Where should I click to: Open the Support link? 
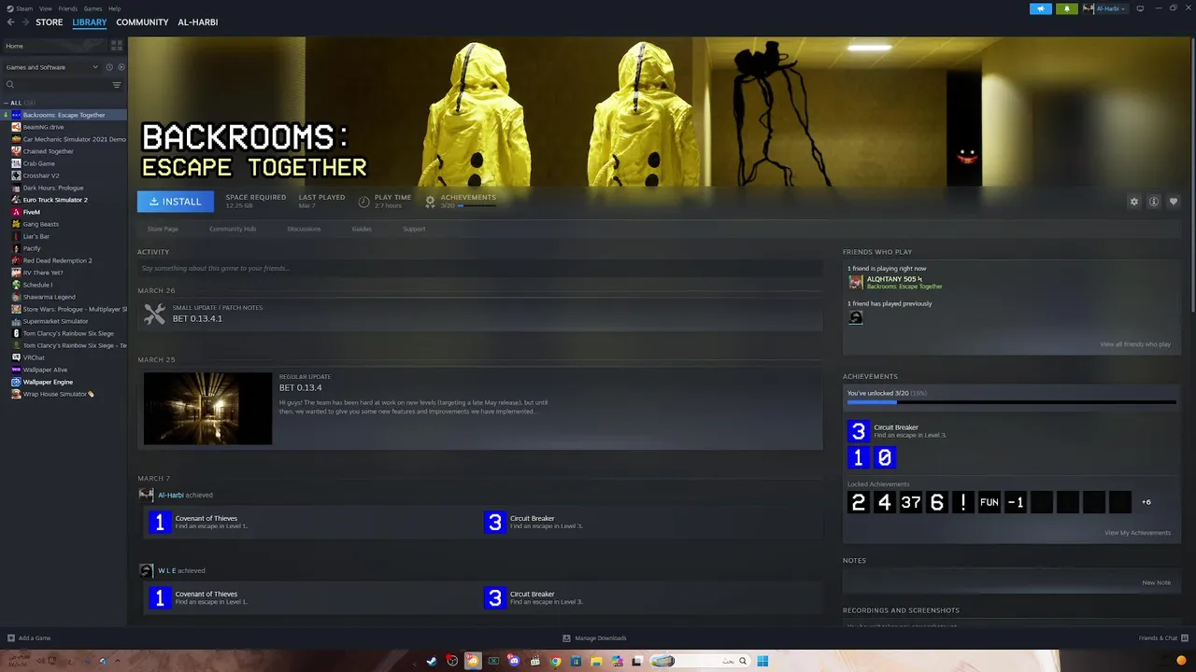click(x=413, y=229)
